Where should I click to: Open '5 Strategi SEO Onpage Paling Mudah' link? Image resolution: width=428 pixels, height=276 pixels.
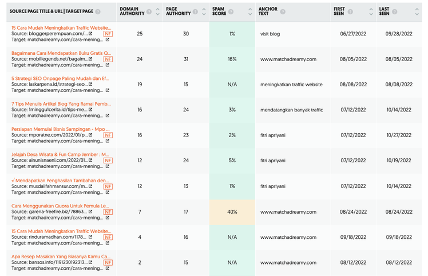(60, 78)
